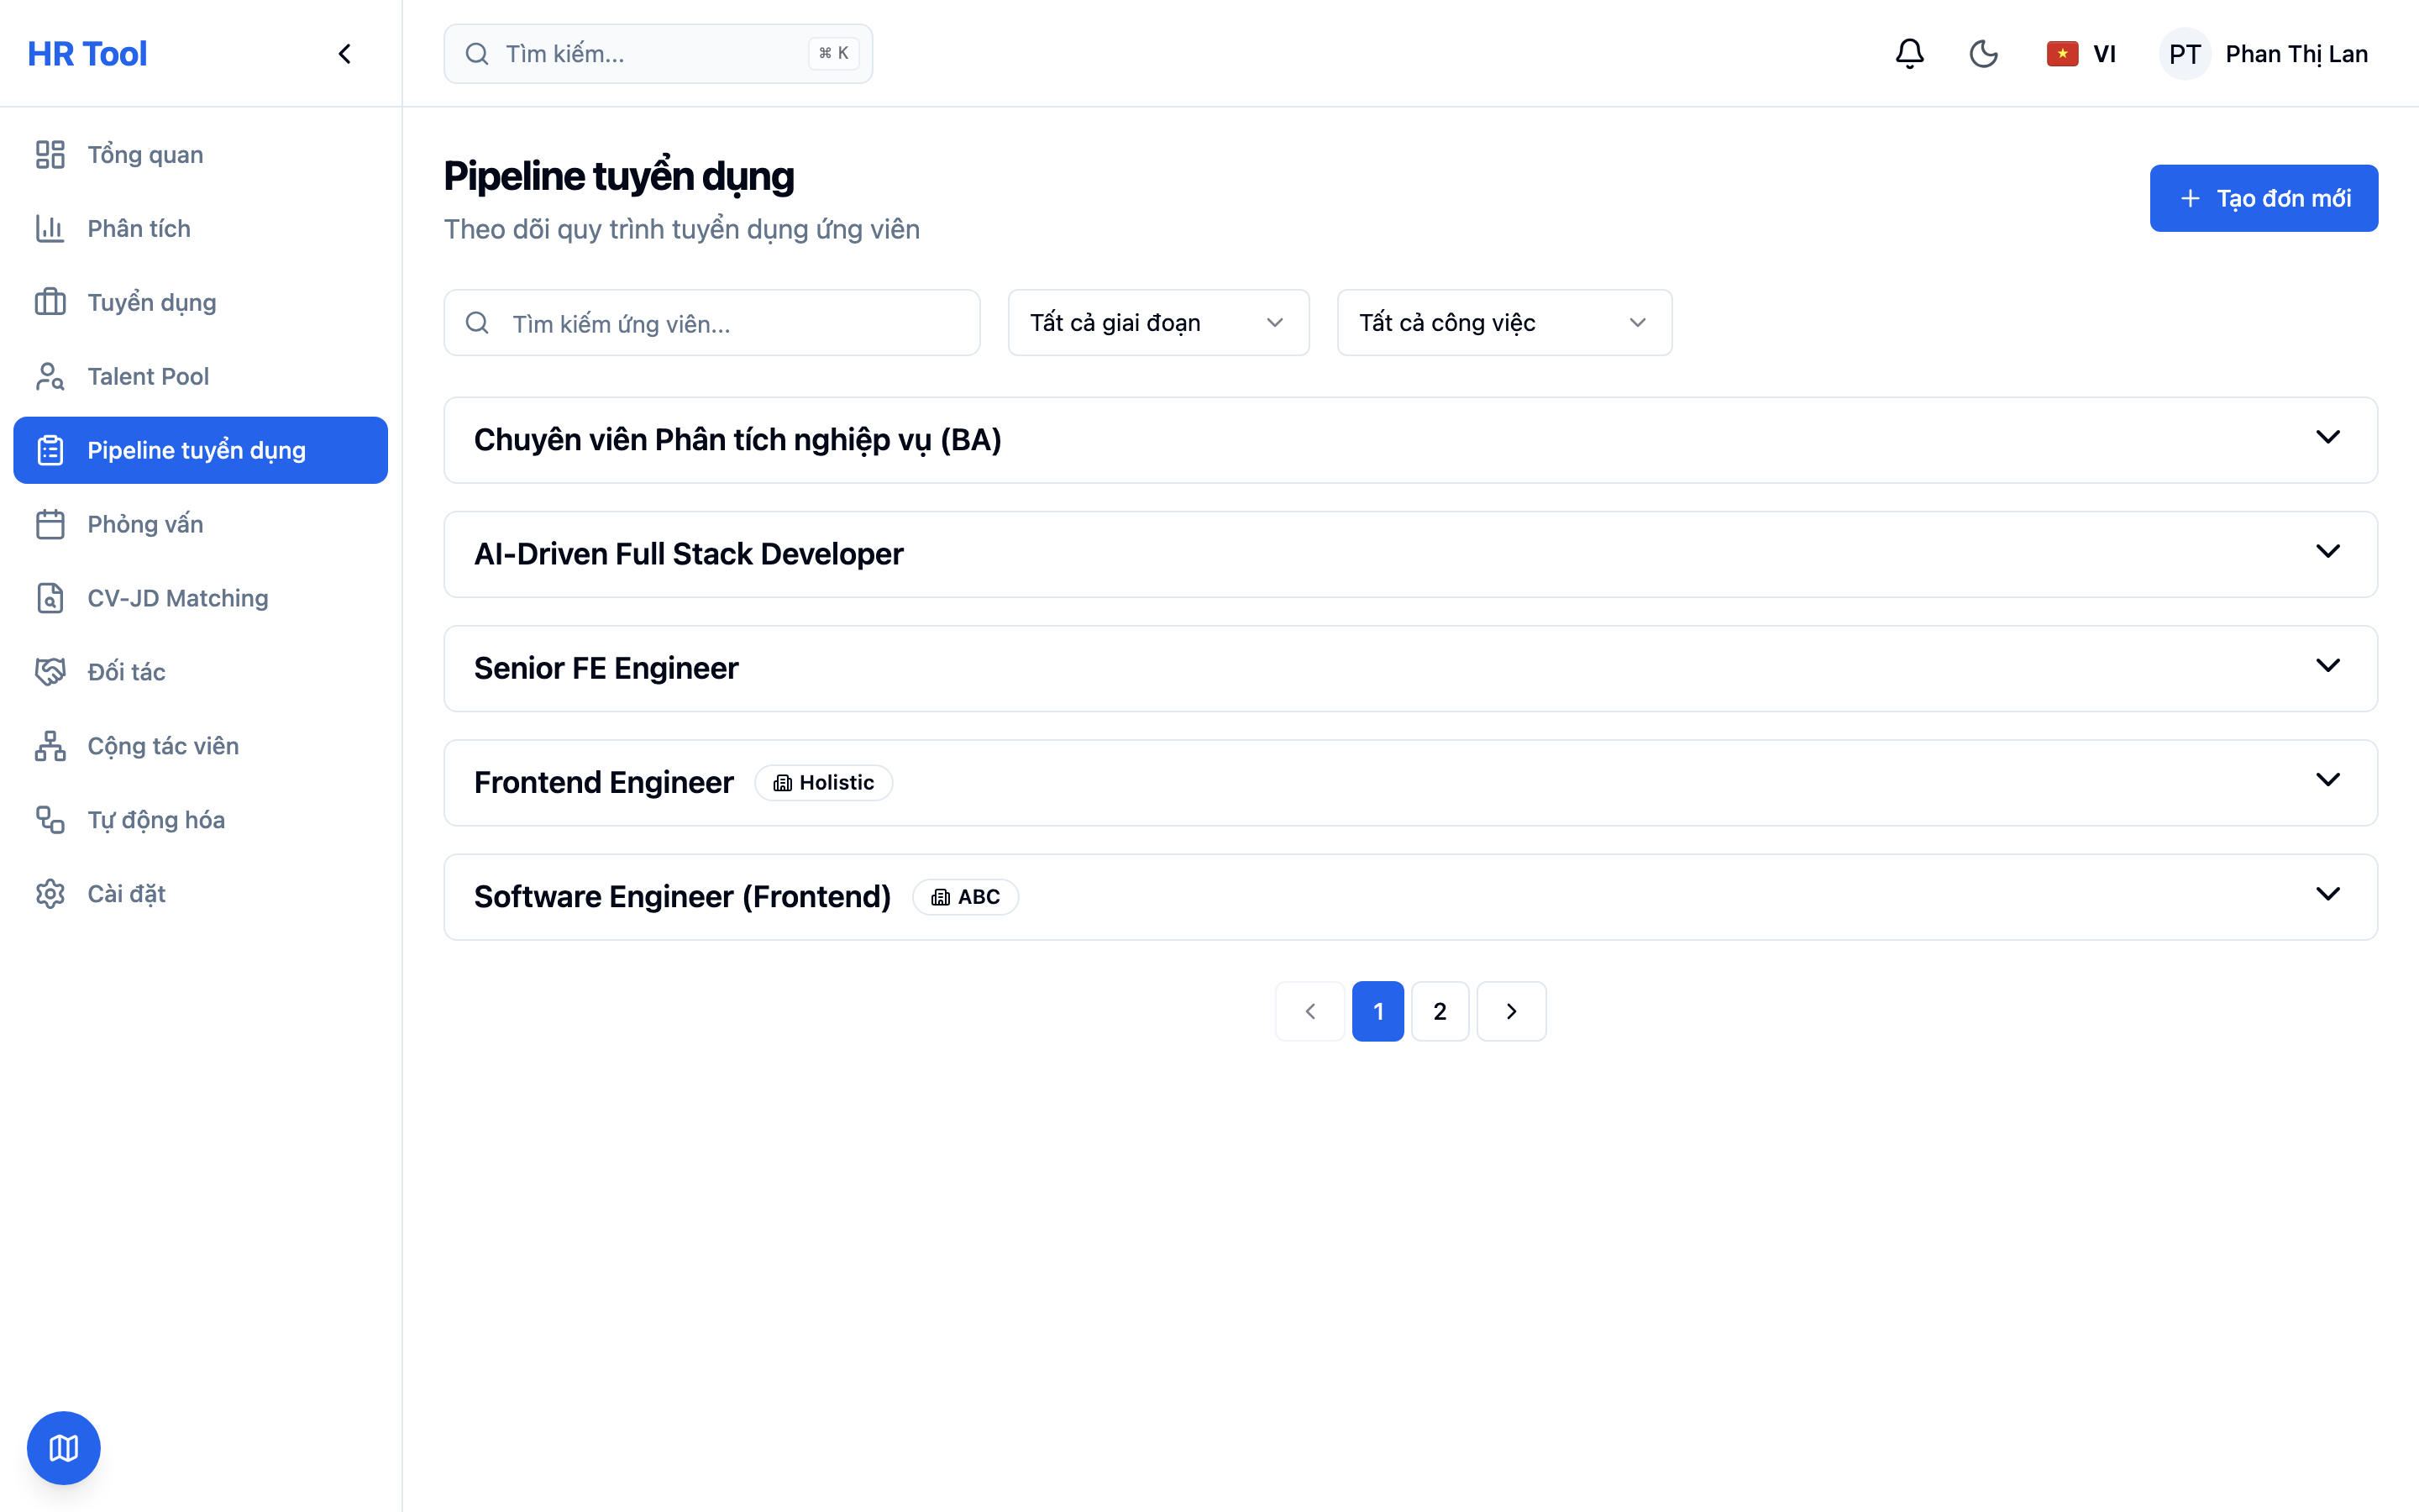
Task: Click Frontend Engineer job title
Action: coord(604,783)
